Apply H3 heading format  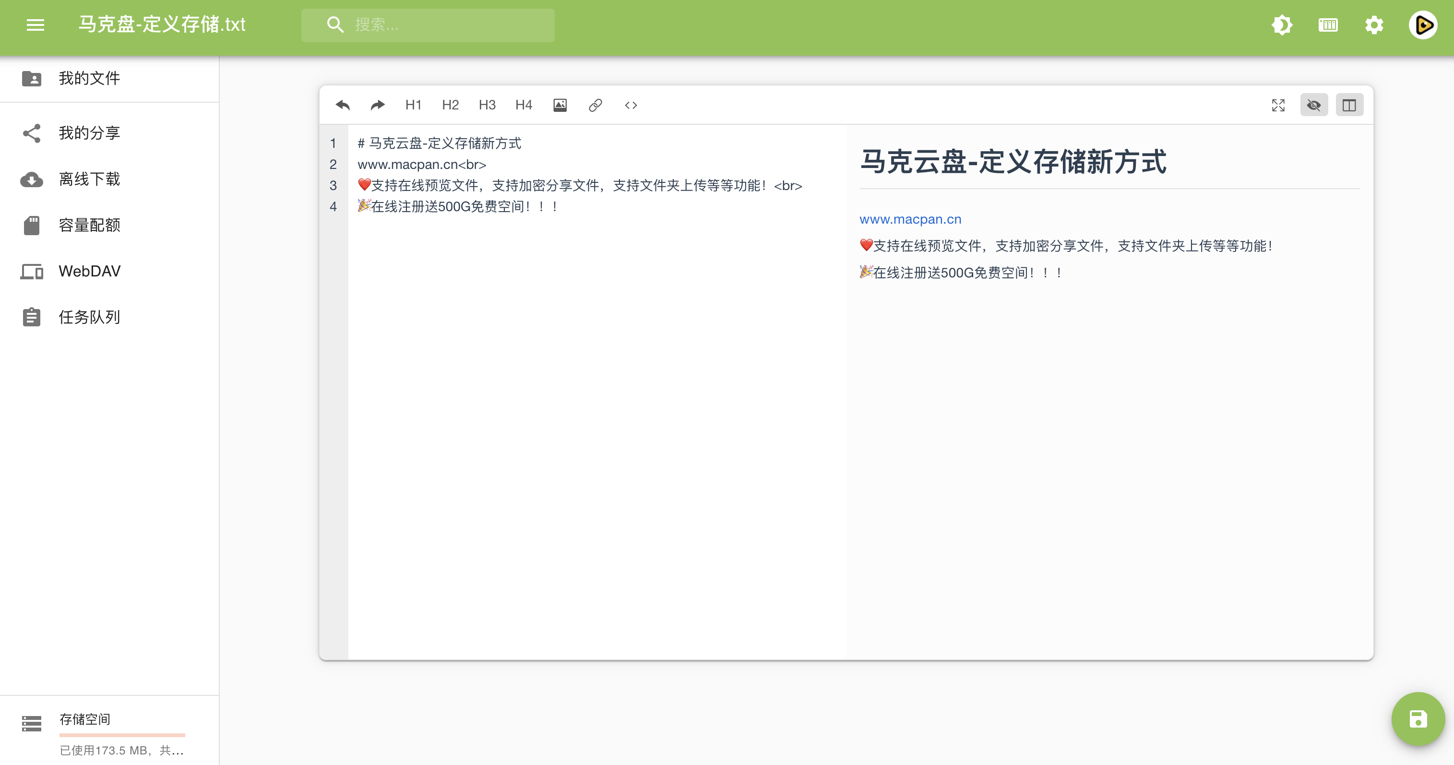coord(487,105)
